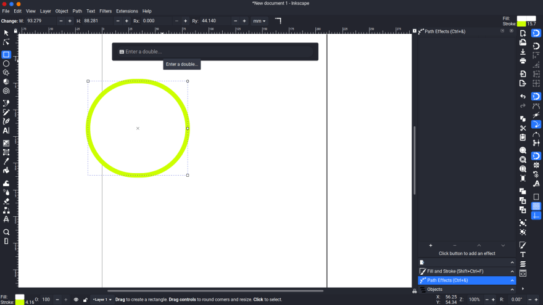Increase Ry radius with plus button
543x305 pixels.
pos(244,21)
